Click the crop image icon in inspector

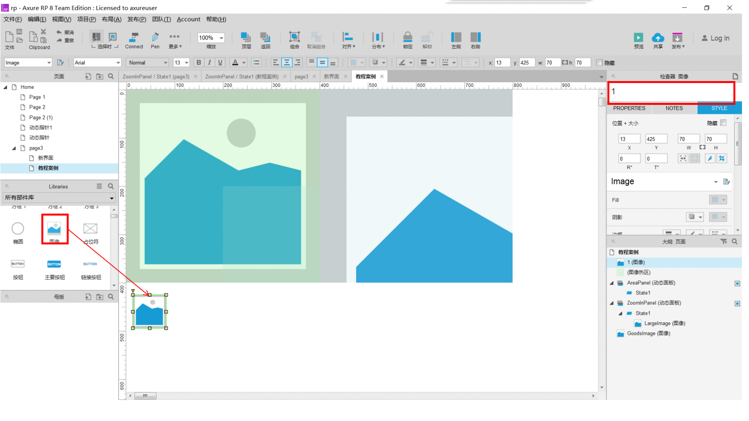pos(722,158)
